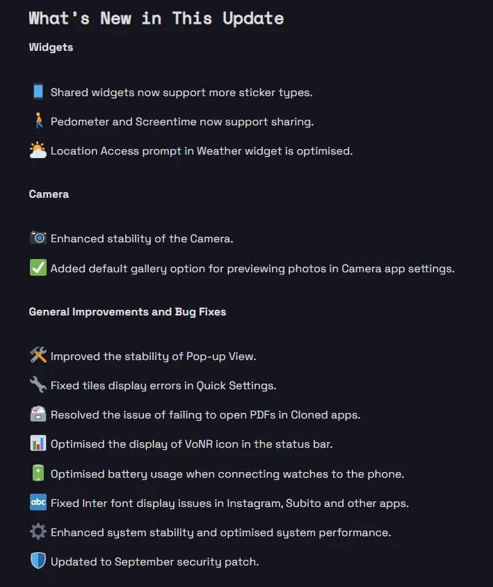
Task: Click the bar chart icon beside VoNR
Action: 38,444
